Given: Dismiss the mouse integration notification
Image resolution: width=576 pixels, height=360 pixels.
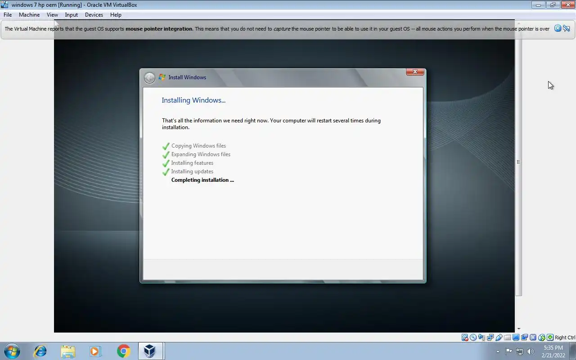Looking at the screenshot, I should click(x=558, y=28).
